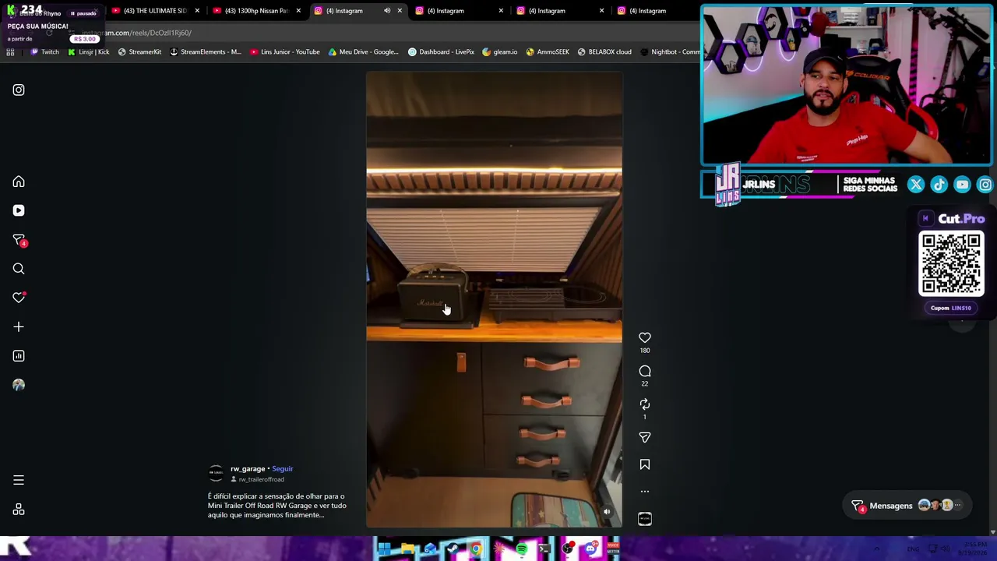Screen dimensions: 997x561
Task: Click the rw_garage account name
Action: [x=248, y=469]
